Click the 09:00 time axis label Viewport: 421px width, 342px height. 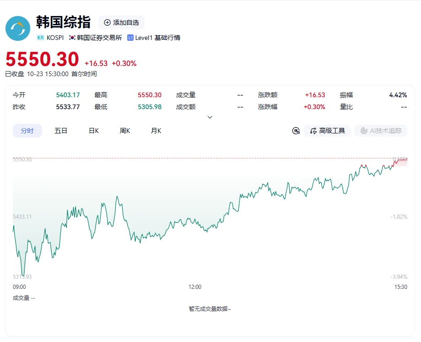coord(19,287)
